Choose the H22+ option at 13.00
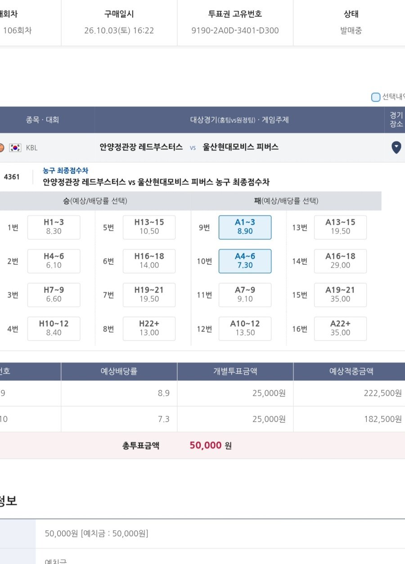 point(149,329)
